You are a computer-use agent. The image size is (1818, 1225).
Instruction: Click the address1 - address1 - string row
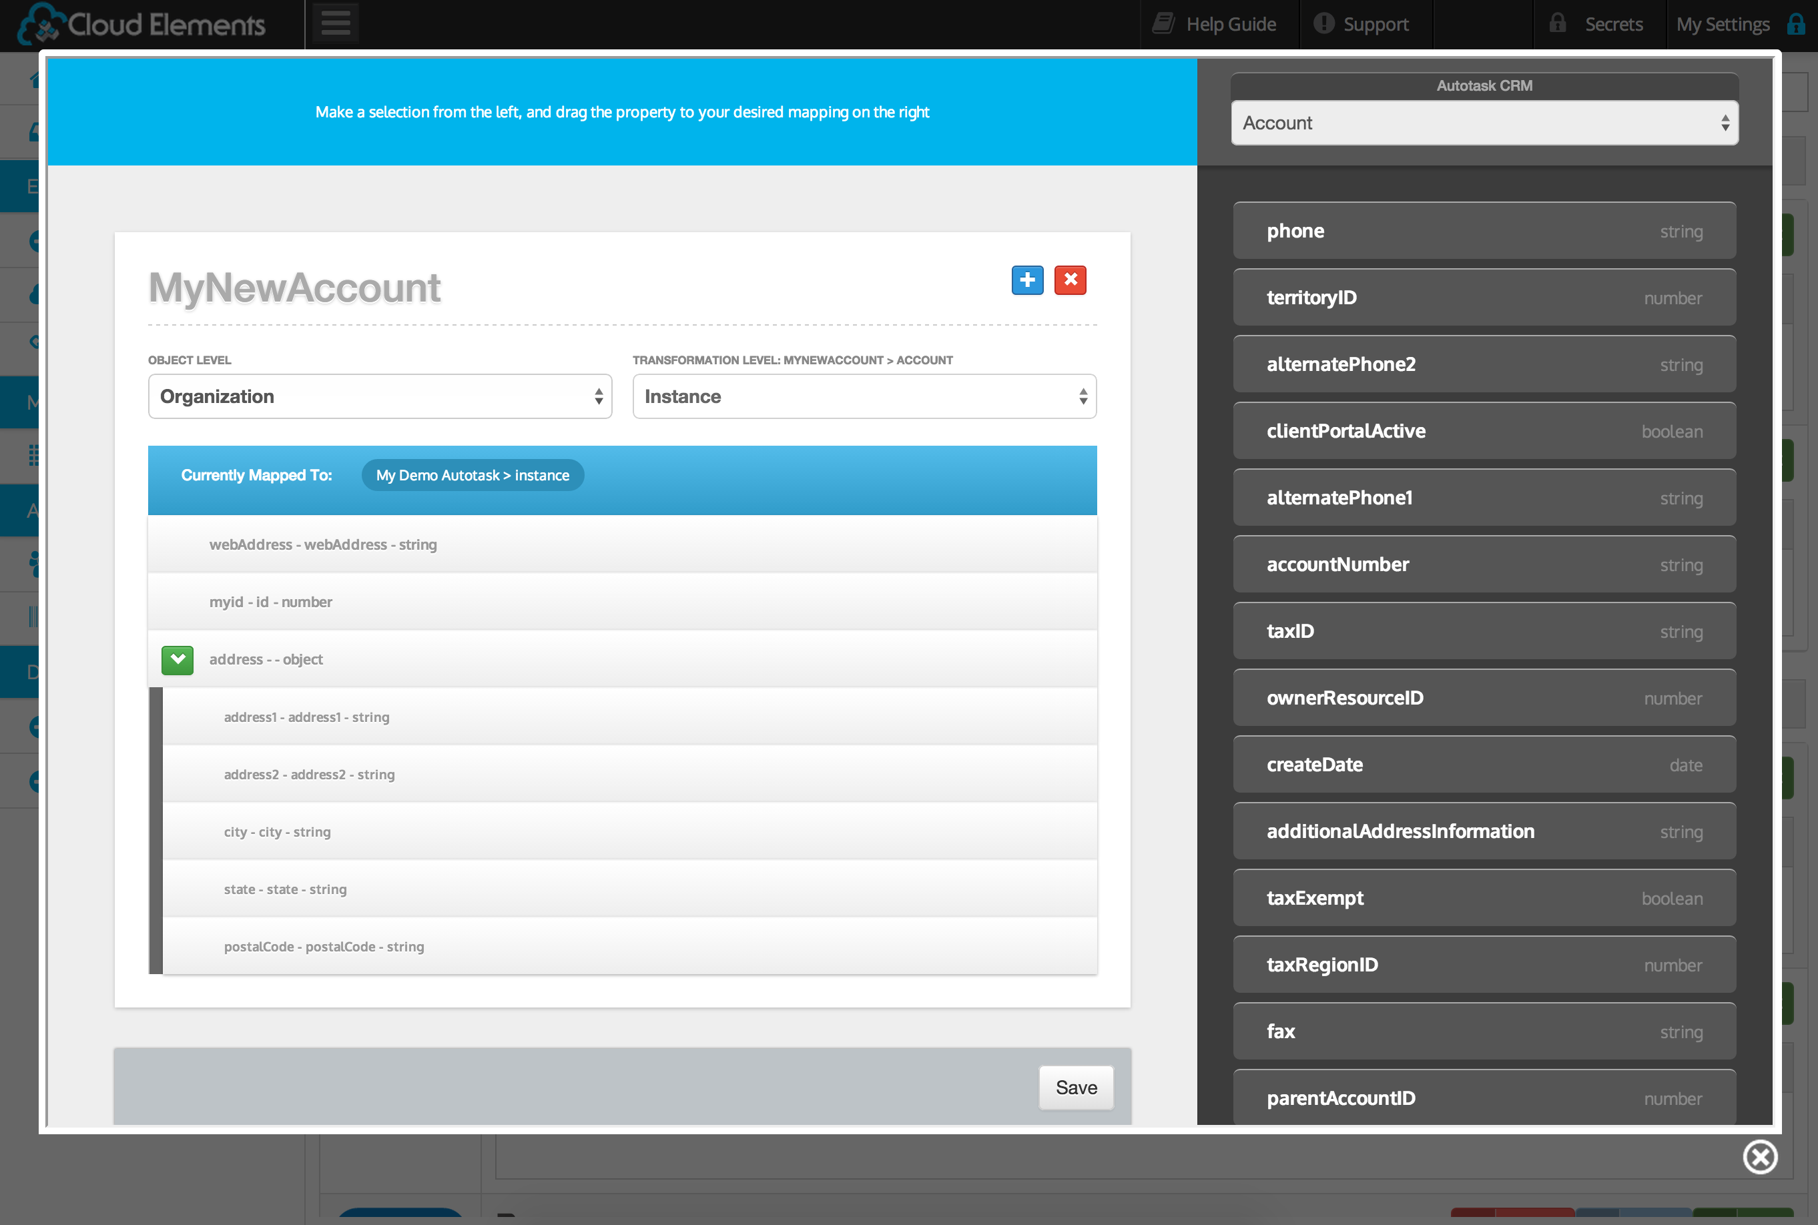click(x=630, y=717)
